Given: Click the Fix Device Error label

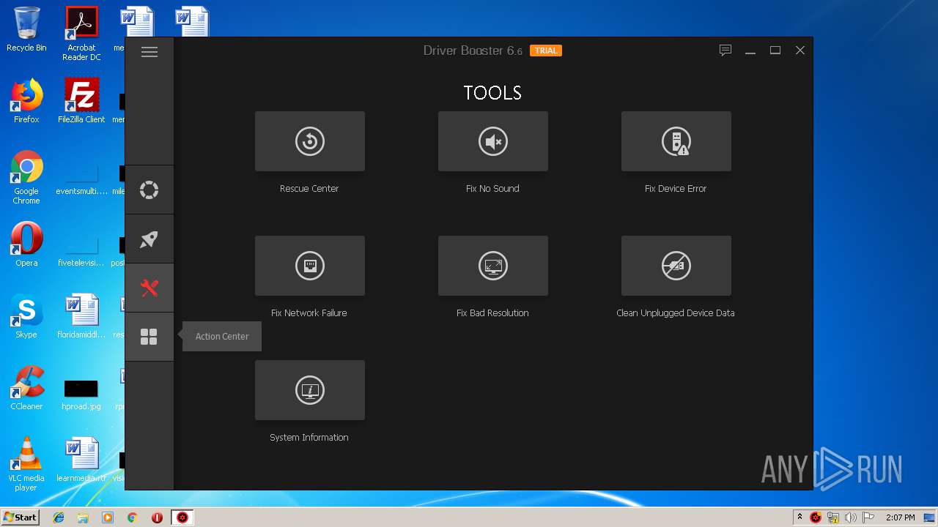Looking at the screenshot, I should click(676, 189).
